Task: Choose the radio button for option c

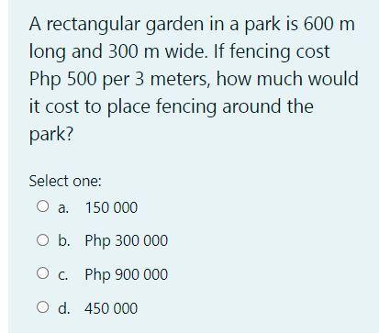Action: (x=43, y=273)
